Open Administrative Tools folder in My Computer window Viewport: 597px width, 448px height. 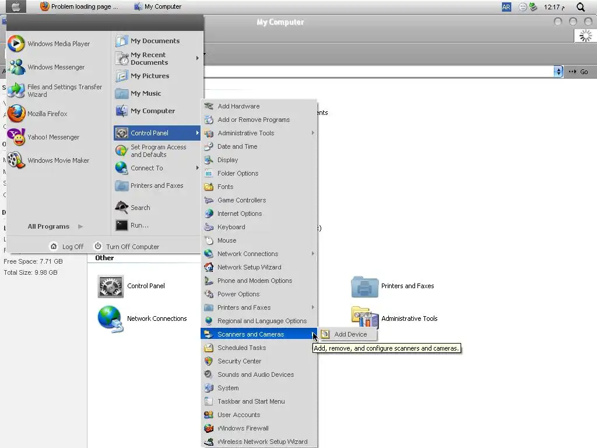pyautogui.click(x=364, y=317)
